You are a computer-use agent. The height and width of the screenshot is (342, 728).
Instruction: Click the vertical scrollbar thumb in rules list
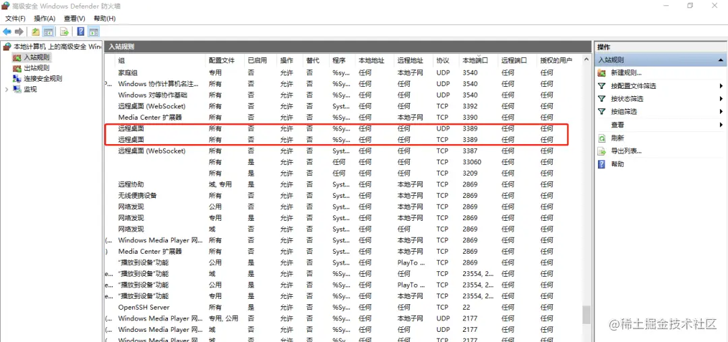click(587, 314)
